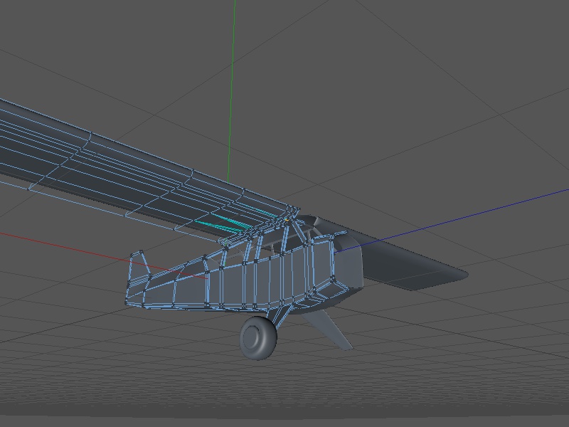569x427 pixels.
Task: Click the landing gear strut above the wheel
Action: (x=280, y=316)
